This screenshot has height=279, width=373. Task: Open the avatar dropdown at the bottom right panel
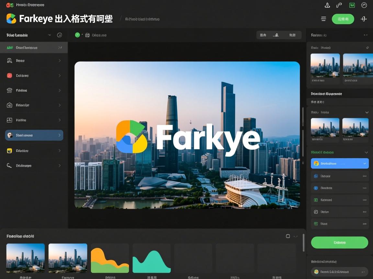(339, 272)
